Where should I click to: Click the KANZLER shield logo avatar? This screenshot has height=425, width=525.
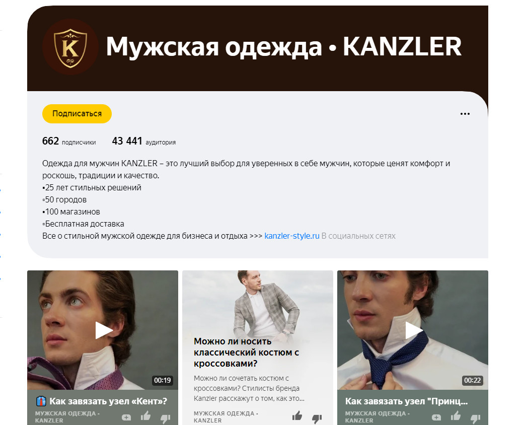point(70,47)
